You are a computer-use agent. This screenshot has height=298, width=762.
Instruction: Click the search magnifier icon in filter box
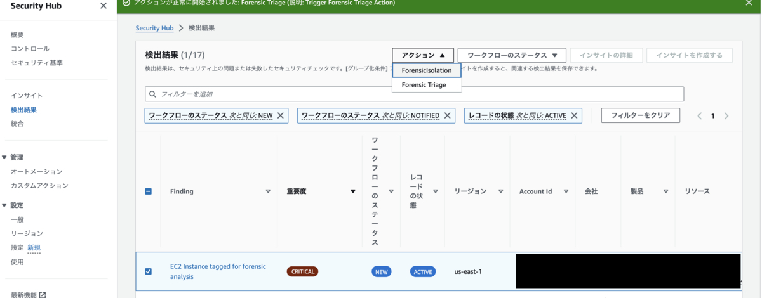152,94
